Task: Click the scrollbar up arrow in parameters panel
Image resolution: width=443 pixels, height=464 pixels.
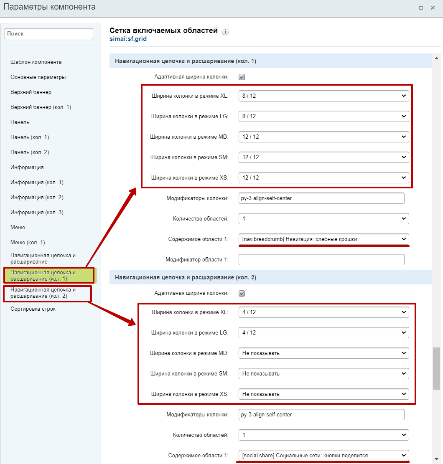Action: [x=436, y=58]
